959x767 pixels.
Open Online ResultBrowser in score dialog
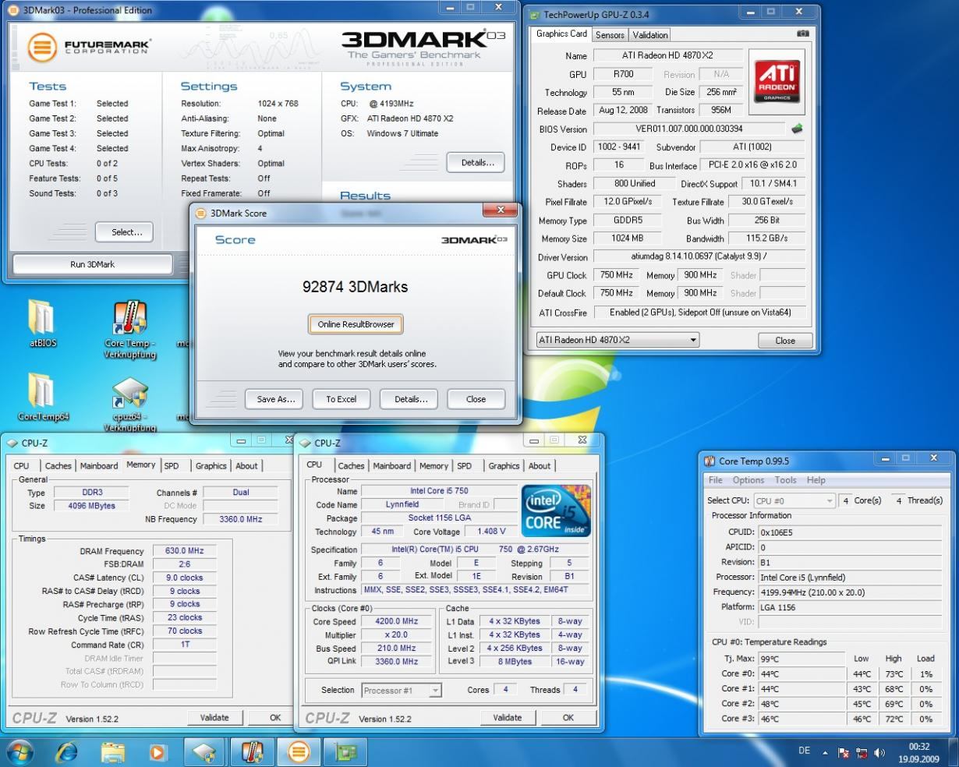[x=356, y=324]
